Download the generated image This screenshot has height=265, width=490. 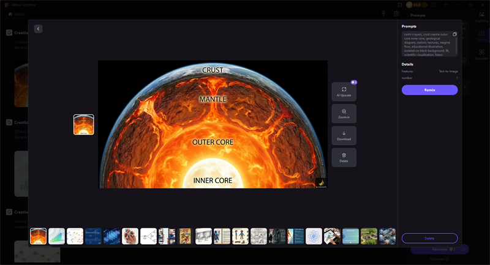[x=344, y=136]
